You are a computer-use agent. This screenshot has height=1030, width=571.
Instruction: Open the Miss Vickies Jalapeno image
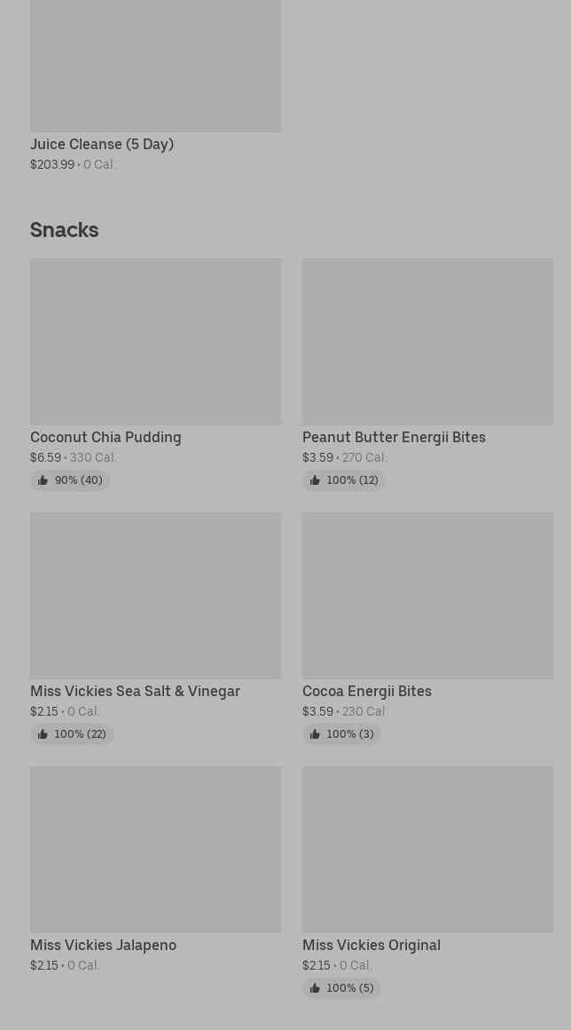(x=155, y=849)
